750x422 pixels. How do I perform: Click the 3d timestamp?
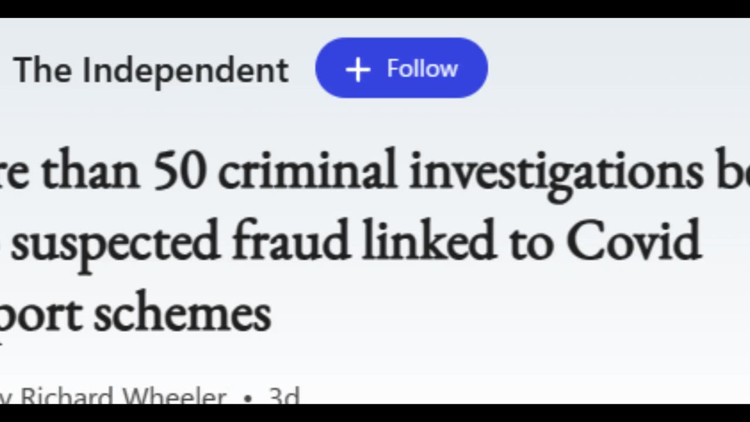tap(284, 397)
